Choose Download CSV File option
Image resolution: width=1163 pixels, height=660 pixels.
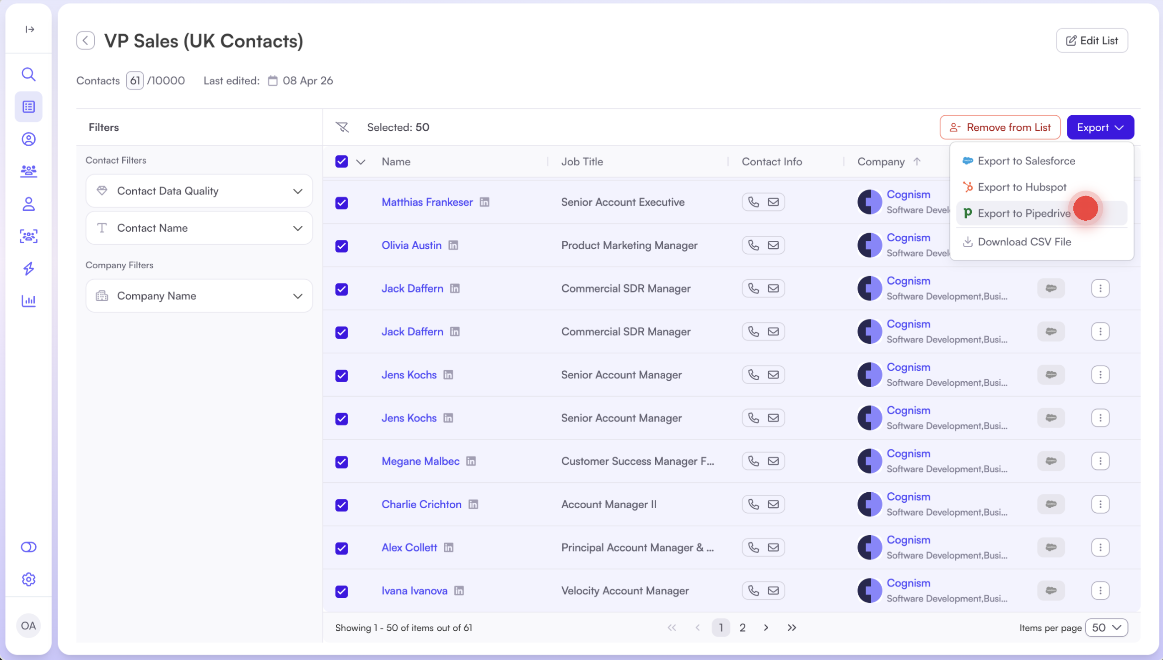coord(1024,242)
